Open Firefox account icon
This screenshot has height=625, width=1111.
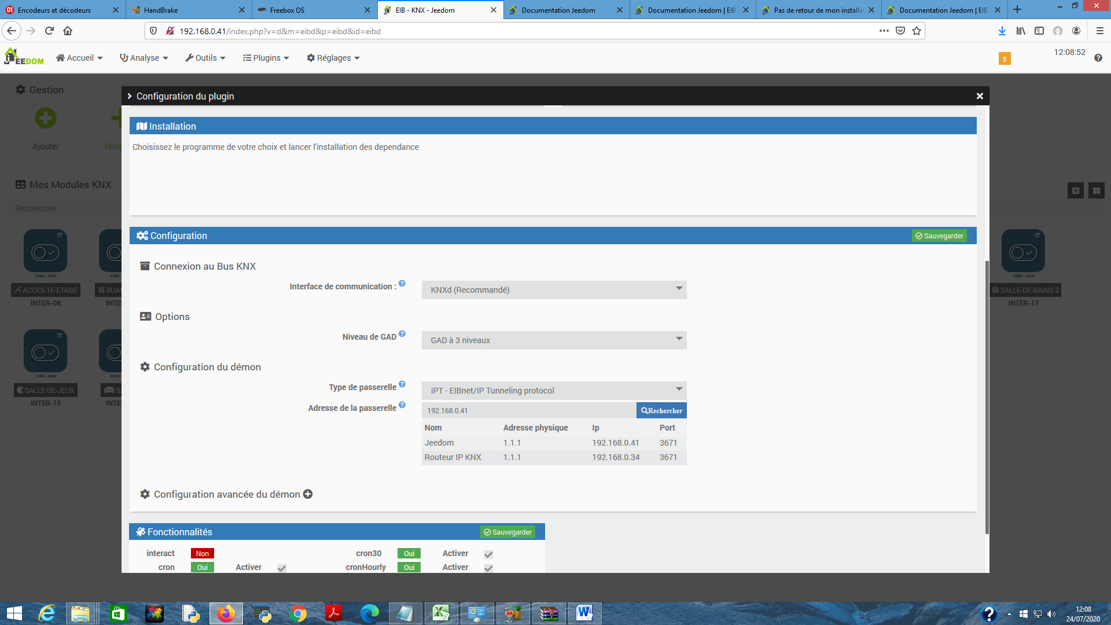1076,31
